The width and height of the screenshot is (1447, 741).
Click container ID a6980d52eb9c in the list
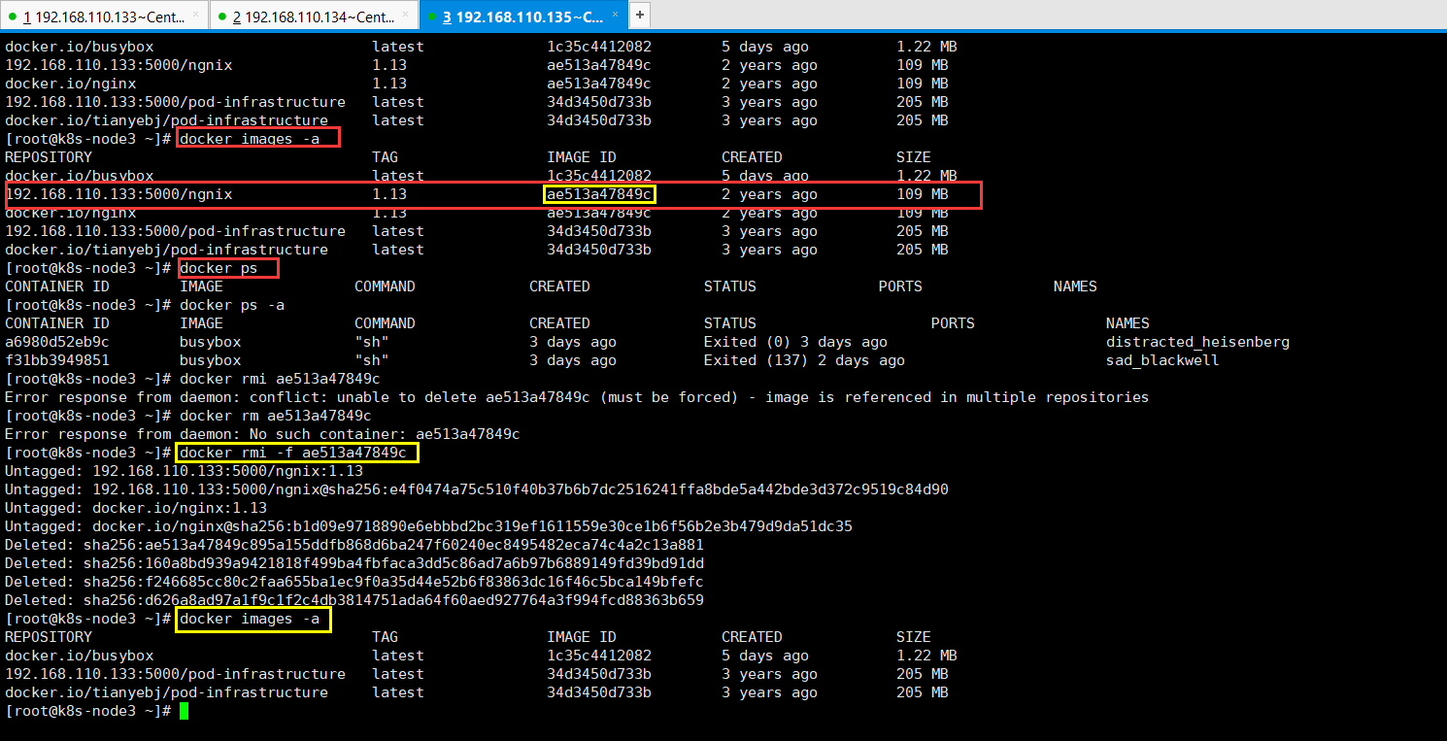pos(57,342)
